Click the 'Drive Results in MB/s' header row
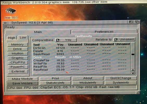Image resolution: width=147 pixels, height=104 pixels. [81, 57]
